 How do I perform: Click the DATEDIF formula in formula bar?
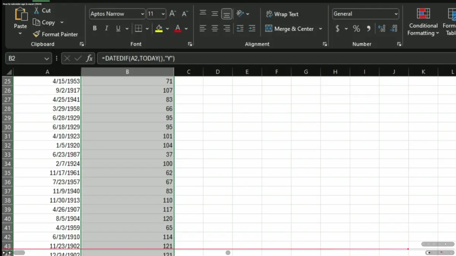coord(138,58)
